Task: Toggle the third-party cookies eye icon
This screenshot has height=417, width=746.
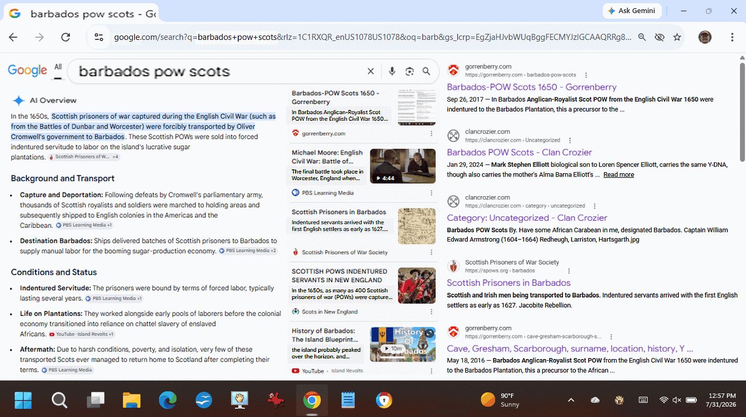Action: 660,37
